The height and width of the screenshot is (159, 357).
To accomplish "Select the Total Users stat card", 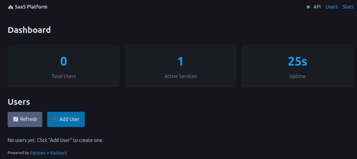I will [64, 66].
